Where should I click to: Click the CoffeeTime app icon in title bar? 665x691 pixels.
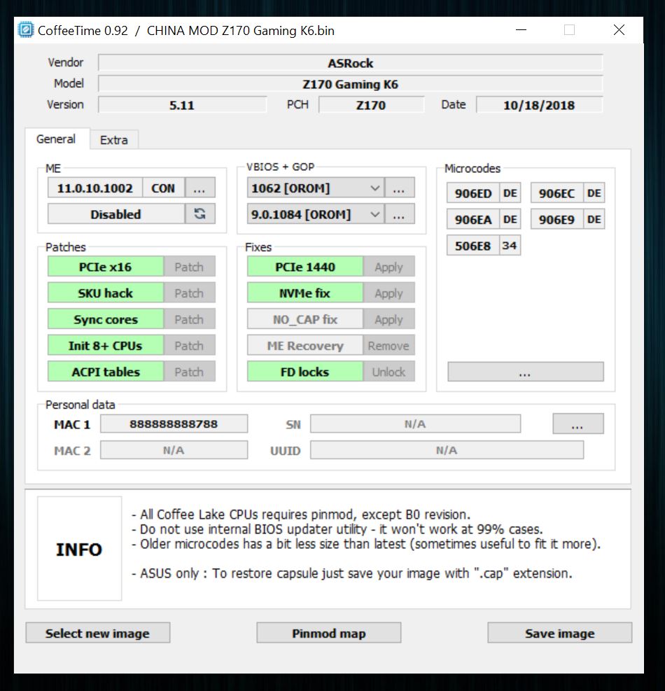26,30
